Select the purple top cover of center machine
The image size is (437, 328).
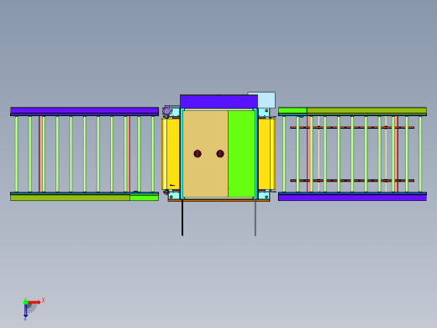(x=218, y=102)
